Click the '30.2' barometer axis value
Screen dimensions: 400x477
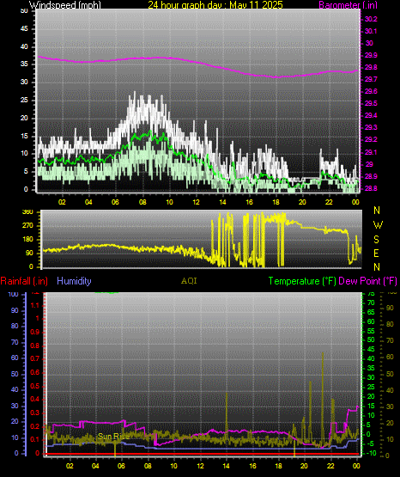pyautogui.click(x=371, y=19)
